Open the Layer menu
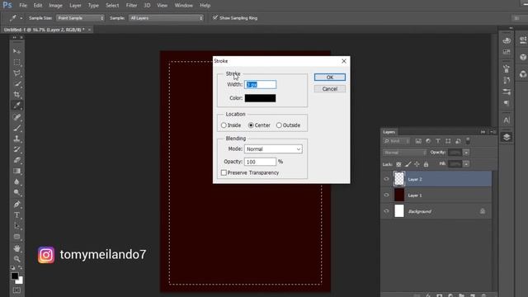This screenshot has width=528, height=297. click(75, 6)
